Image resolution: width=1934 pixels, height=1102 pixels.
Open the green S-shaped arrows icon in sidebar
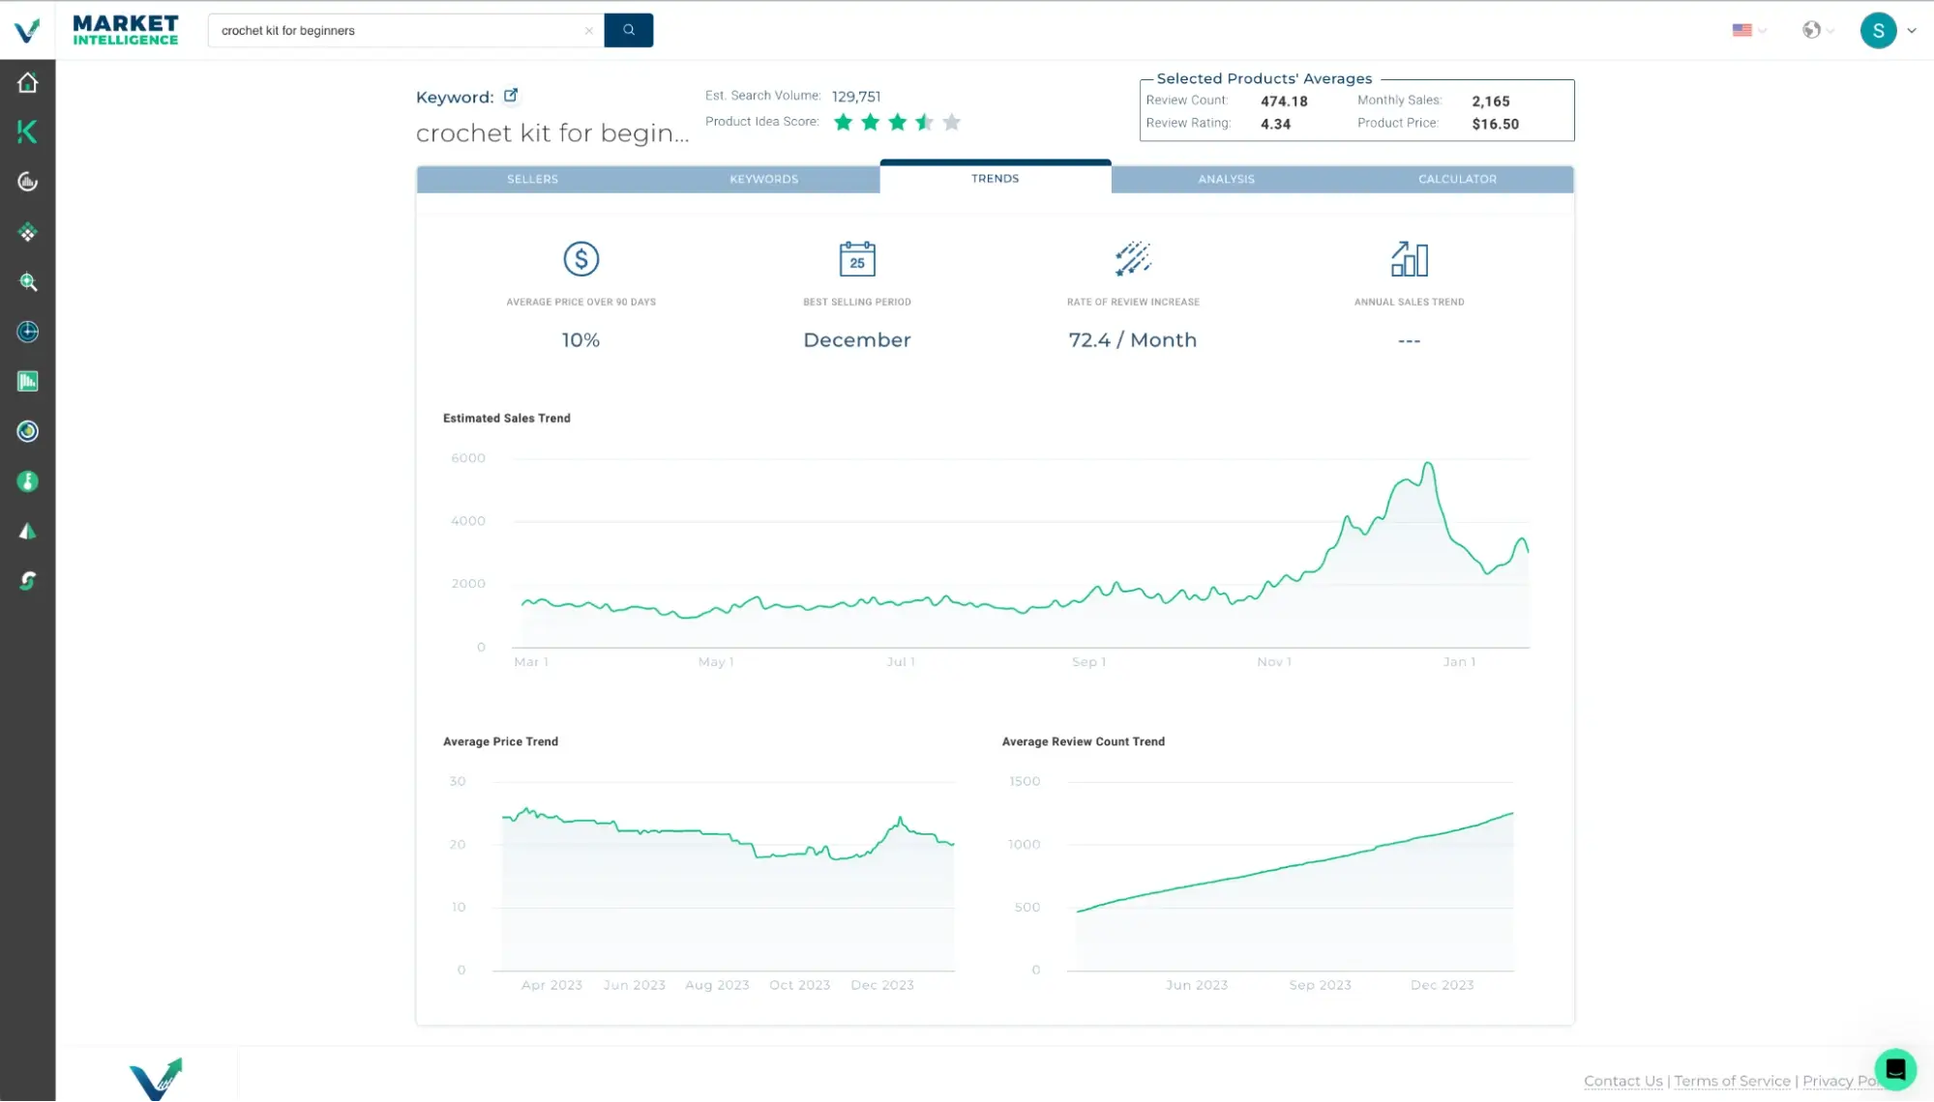pyautogui.click(x=27, y=581)
